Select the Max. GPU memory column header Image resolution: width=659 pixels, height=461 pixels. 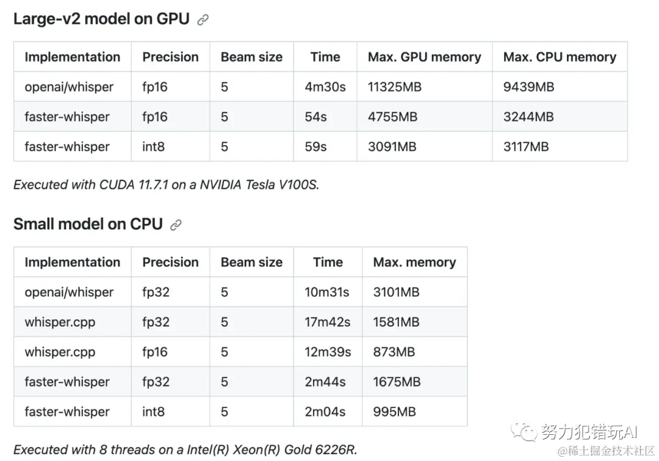tap(425, 57)
